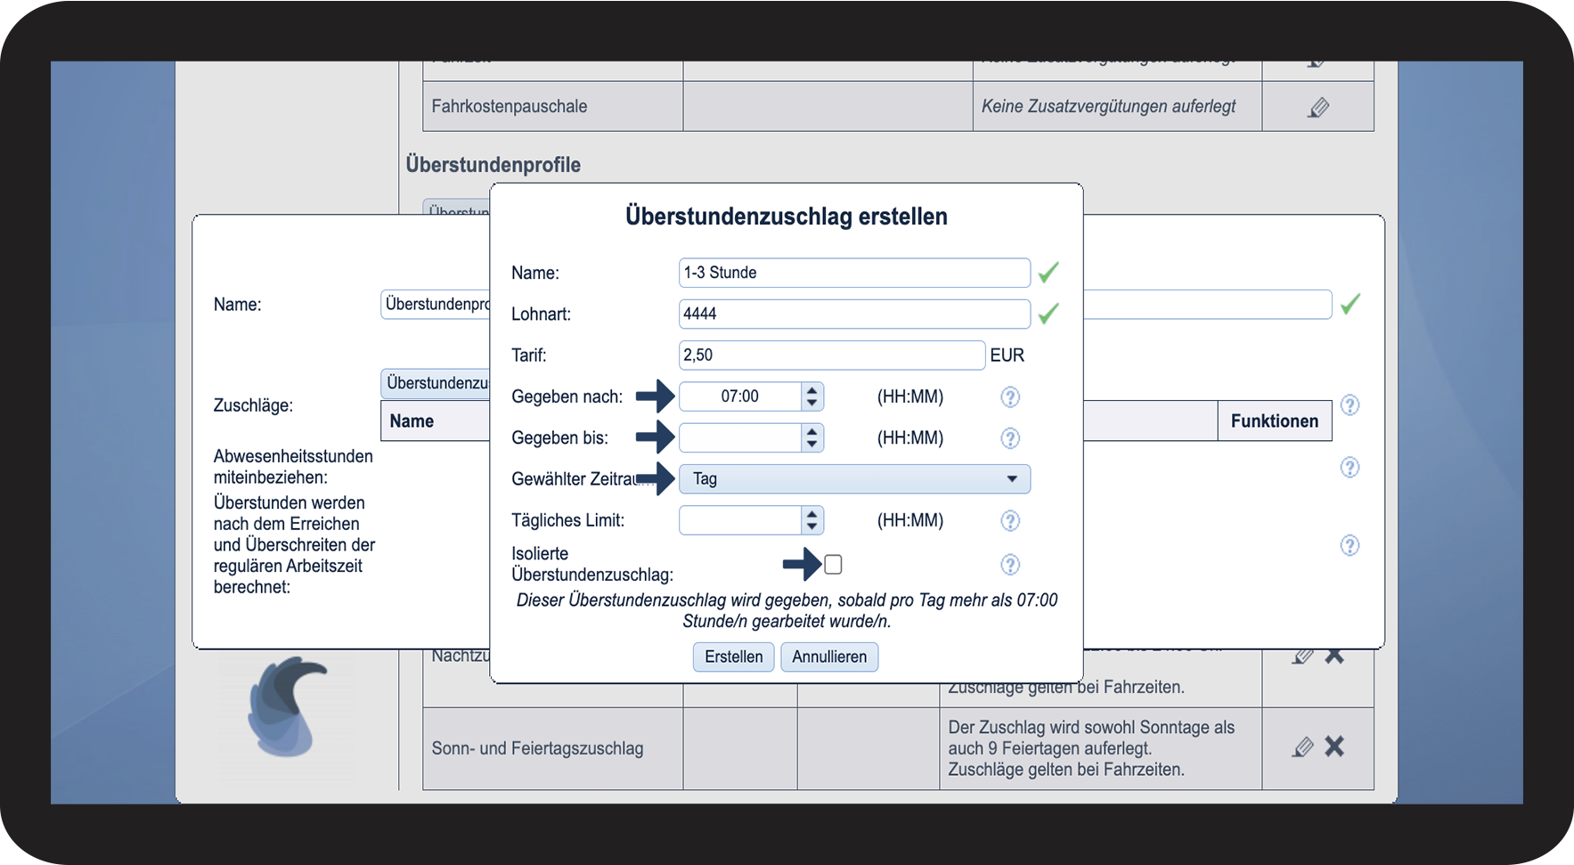Click the Annullieren button

(x=829, y=657)
